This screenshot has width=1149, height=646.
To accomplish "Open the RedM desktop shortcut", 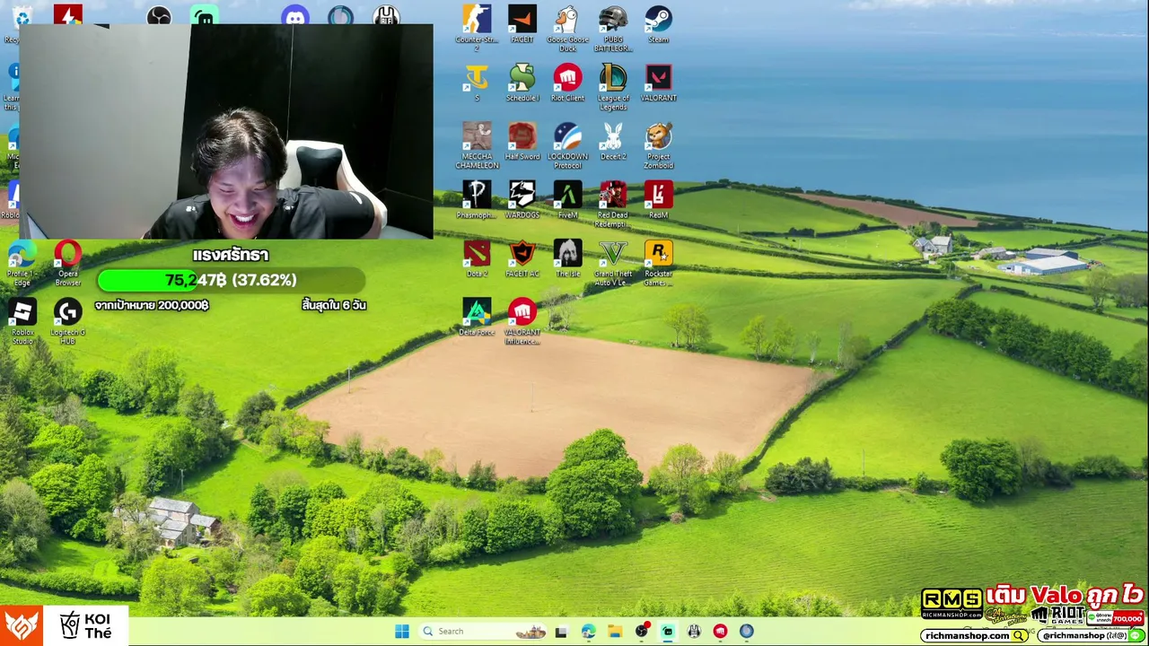I will pos(658,199).
